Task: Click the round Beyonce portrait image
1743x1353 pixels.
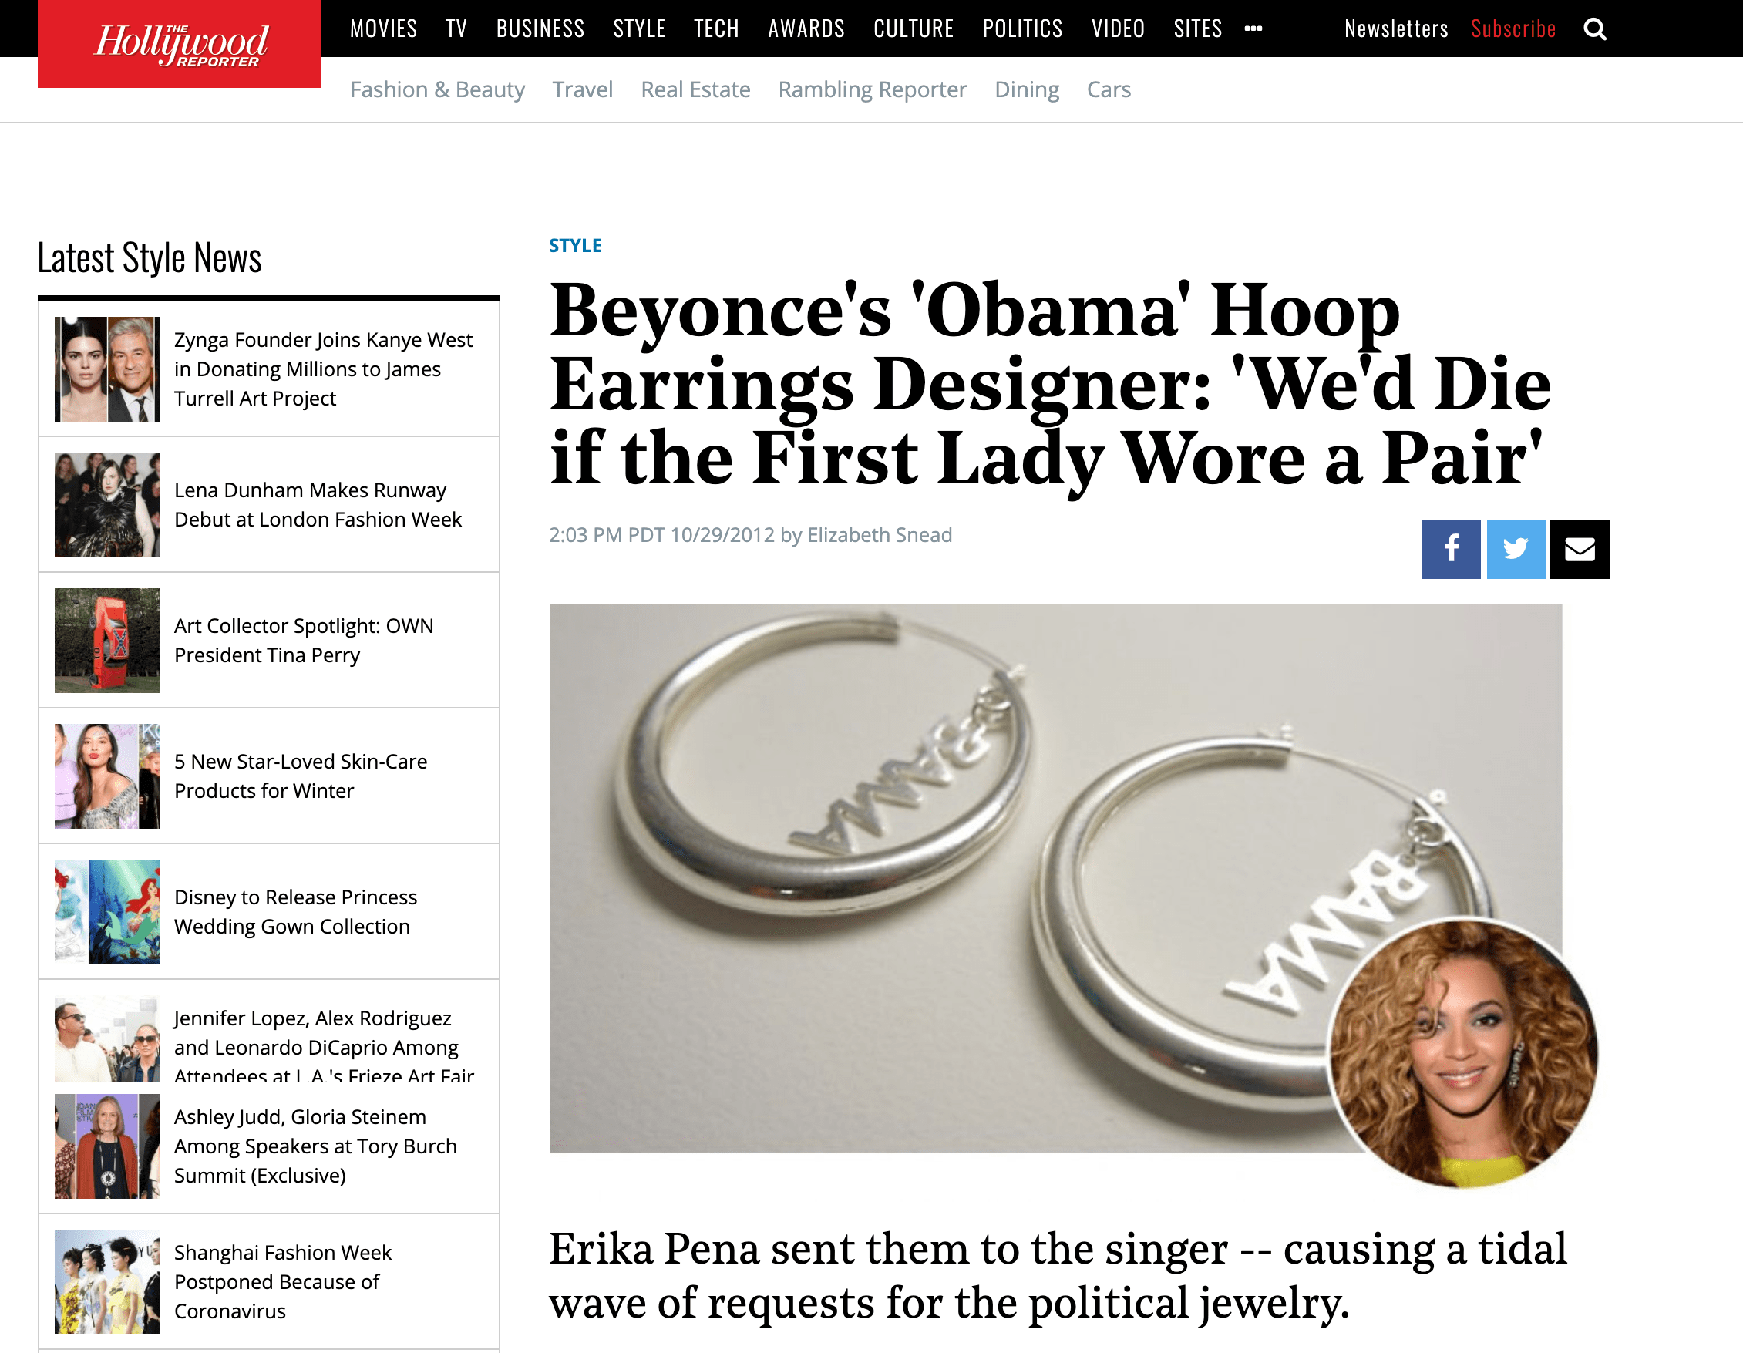Action: tap(1462, 1054)
